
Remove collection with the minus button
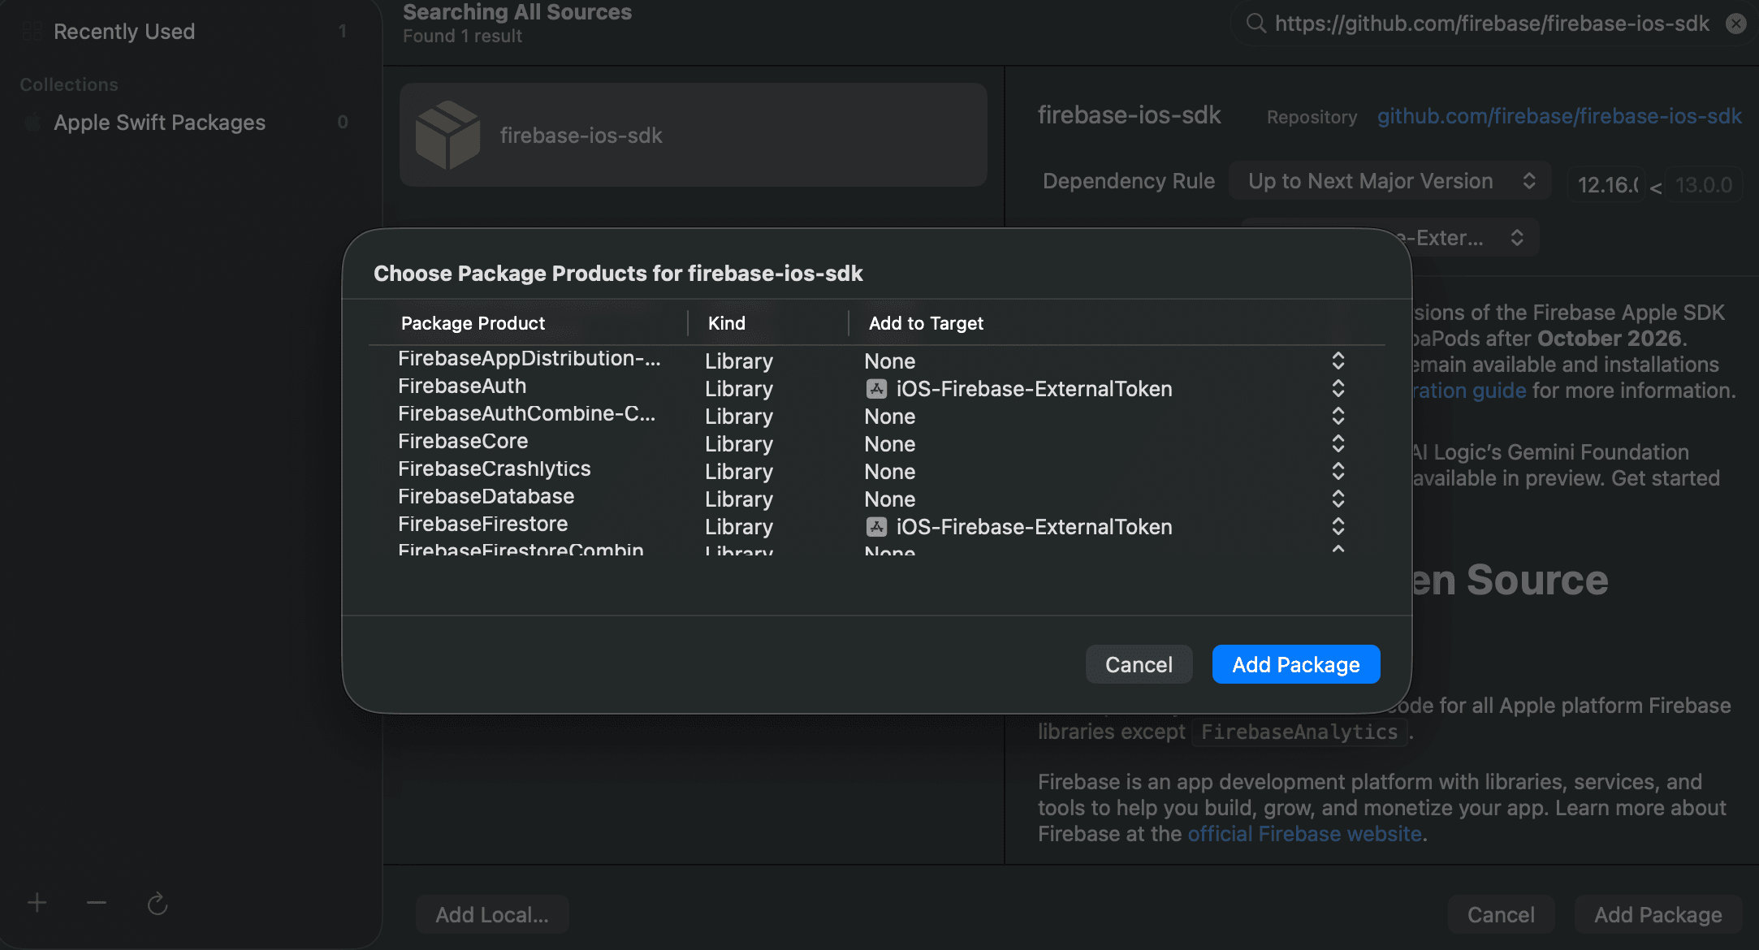point(97,903)
